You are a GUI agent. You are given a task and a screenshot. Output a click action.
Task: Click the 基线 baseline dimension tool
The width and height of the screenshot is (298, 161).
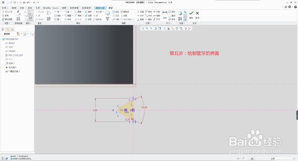[x=172, y=15]
